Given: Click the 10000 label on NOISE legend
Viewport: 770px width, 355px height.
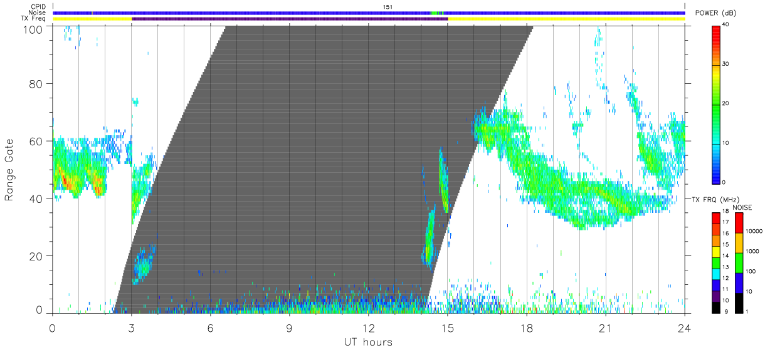Looking at the screenshot, I should tap(755, 231).
